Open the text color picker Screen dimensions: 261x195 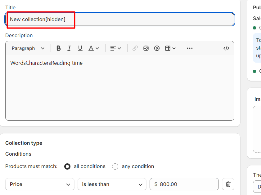click(93, 48)
